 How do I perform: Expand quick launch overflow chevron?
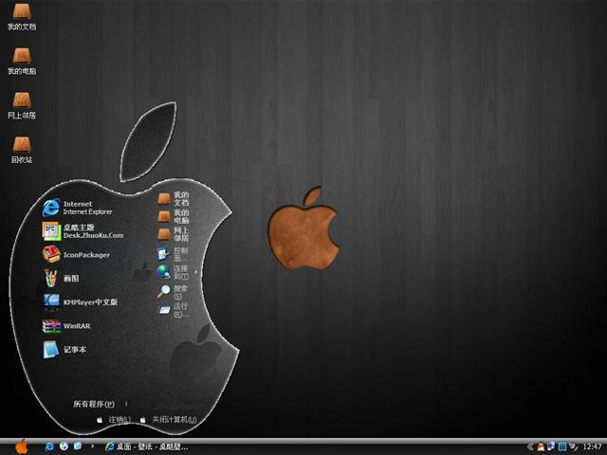(x=92, y=446)
